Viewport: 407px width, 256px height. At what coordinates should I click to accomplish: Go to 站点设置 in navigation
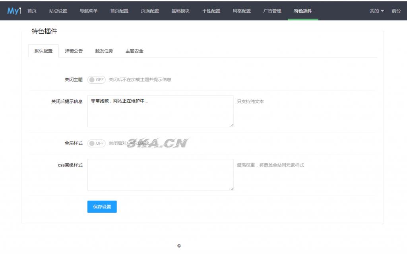click(x=58, y=11)
